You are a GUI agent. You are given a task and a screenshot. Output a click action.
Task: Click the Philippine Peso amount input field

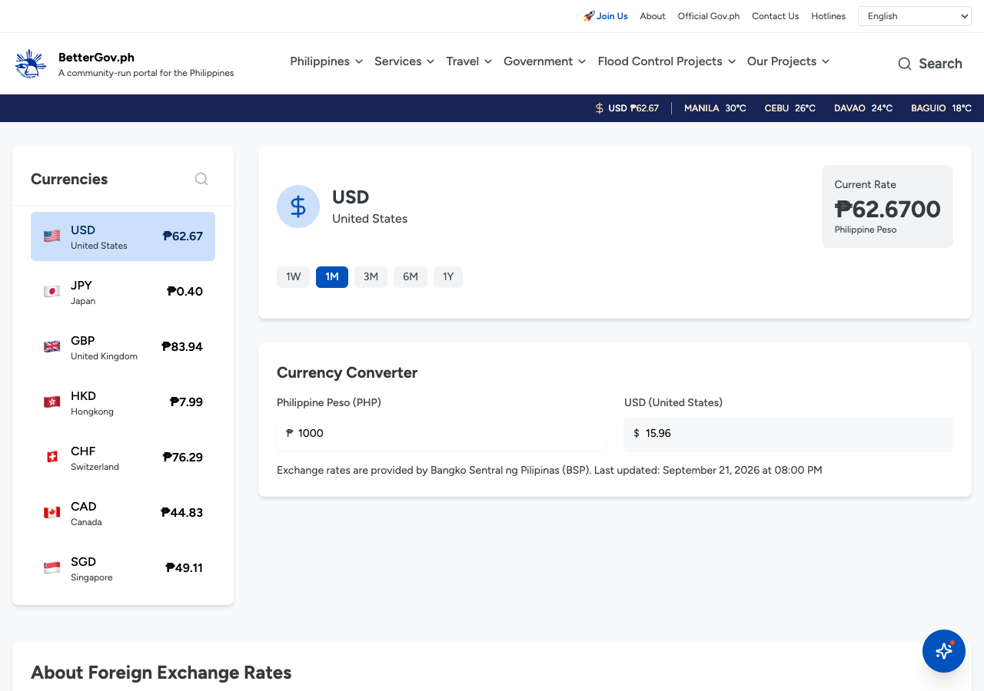(x=441, y=434)
